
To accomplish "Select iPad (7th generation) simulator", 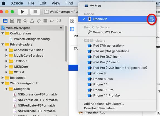I will 117,46.
